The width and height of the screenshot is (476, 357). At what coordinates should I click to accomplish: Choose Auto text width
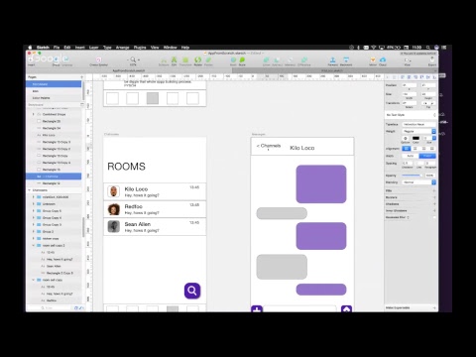(x=411, y=156)
